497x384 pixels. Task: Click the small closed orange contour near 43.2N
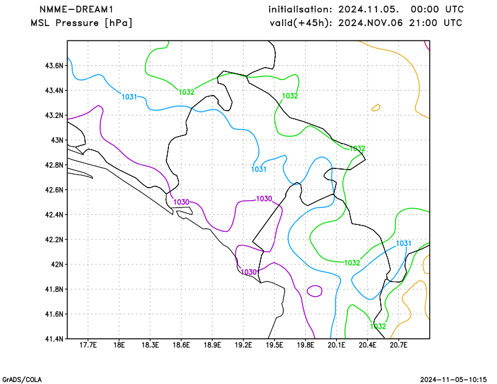(x=376, y=108)
